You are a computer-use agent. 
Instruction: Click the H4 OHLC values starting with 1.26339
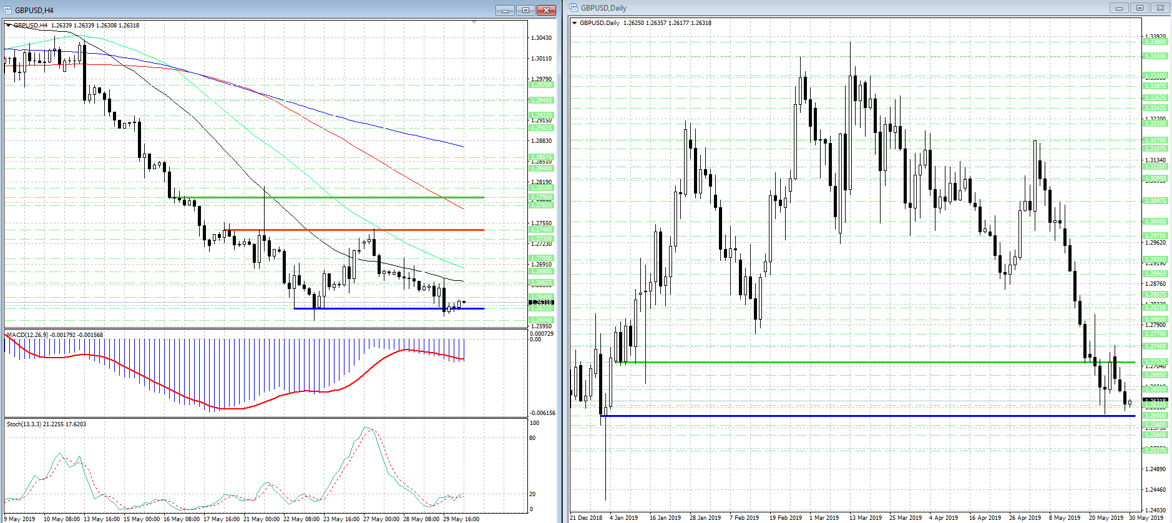point(95,26)
